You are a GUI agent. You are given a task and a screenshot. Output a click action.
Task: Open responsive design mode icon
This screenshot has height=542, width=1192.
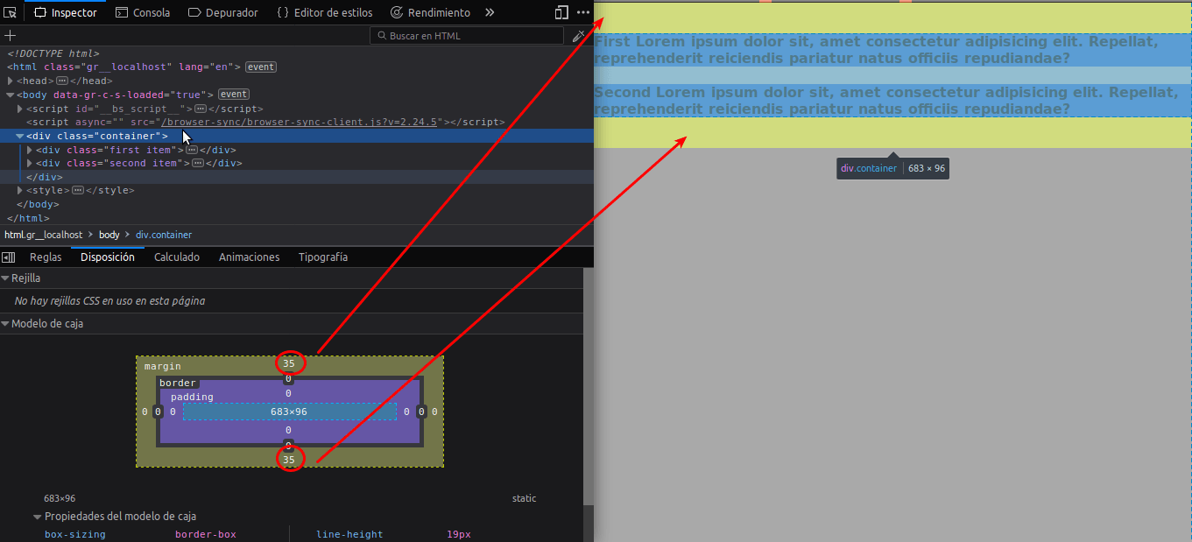coord(561,12)
